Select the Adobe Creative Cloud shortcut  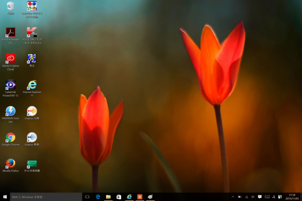pyautogui.click(x=11, y=62)
